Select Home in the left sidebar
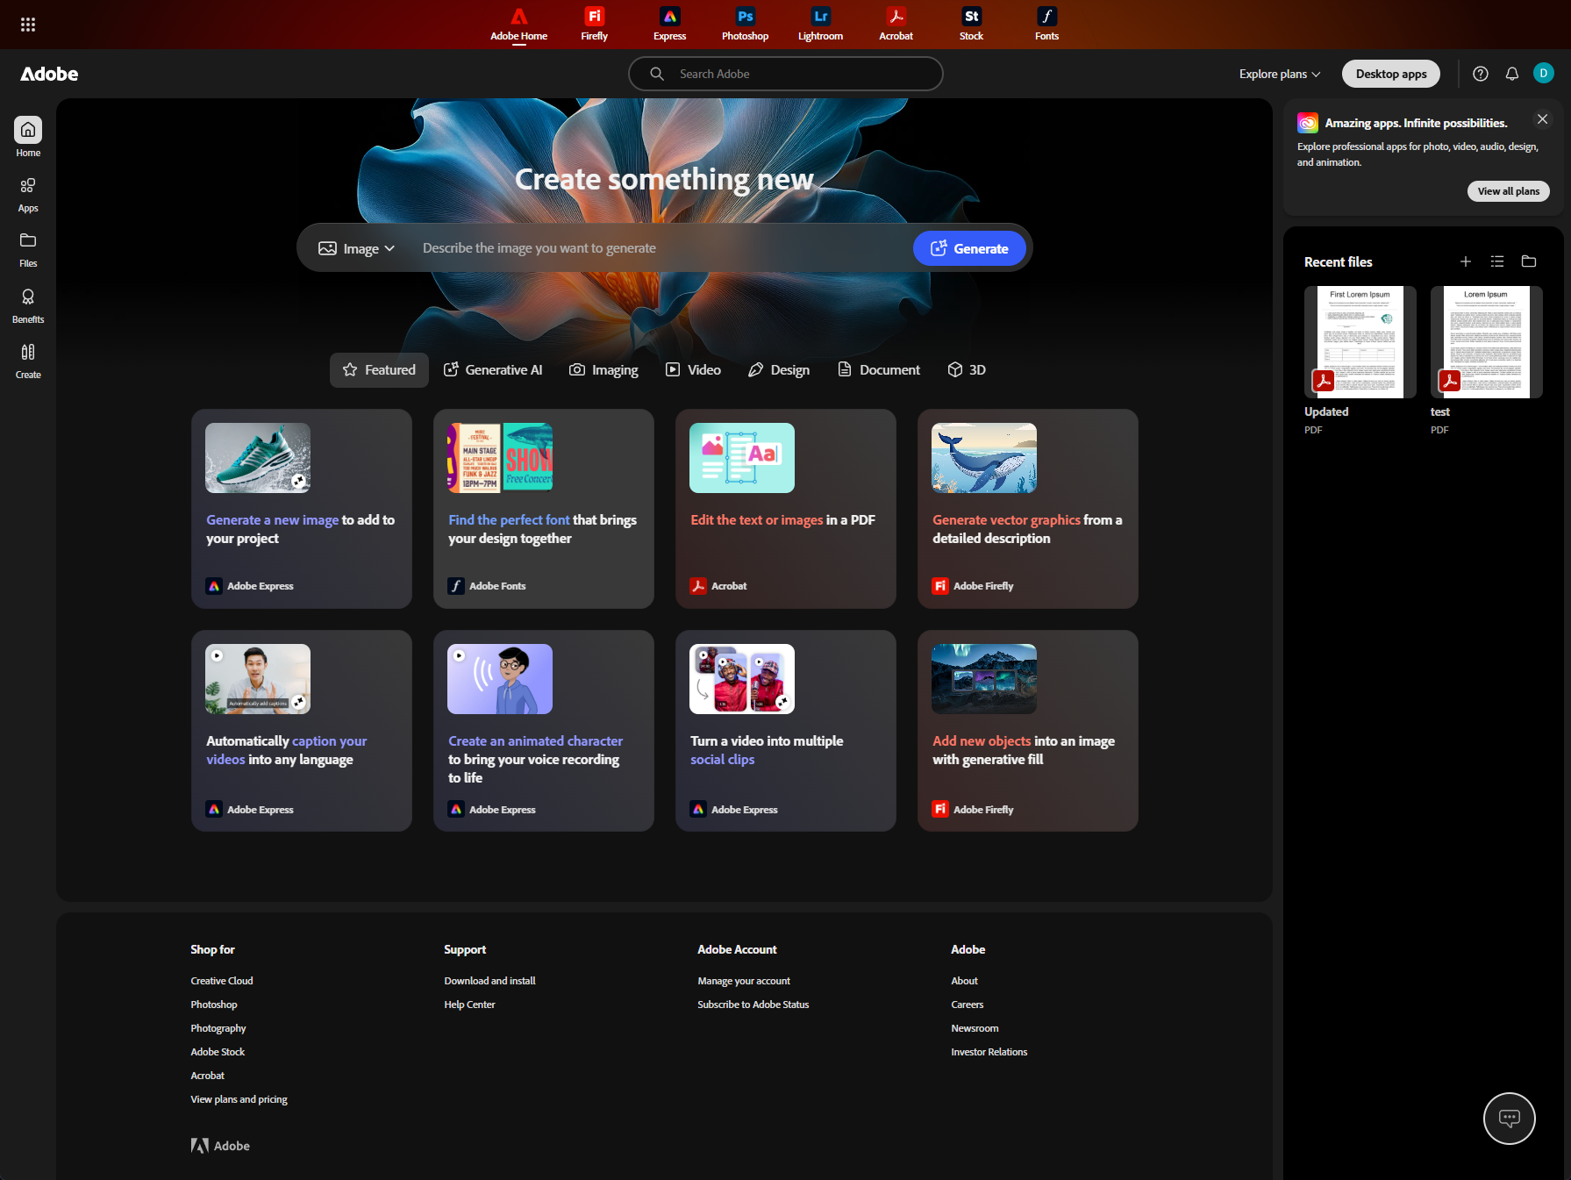Screen dimensions: 1571x1180 pyautogui.click(x=28, y=138)
